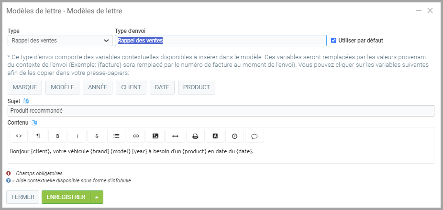Apply strikethrough formatting

(97, 136)
